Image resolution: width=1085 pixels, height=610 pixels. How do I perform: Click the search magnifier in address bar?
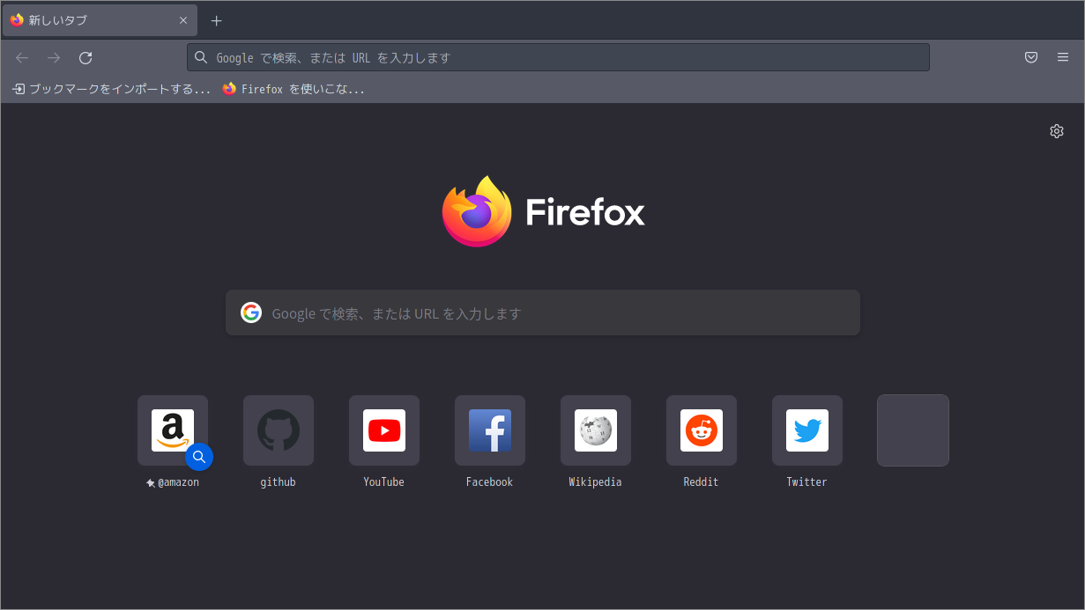pos(201,58)
